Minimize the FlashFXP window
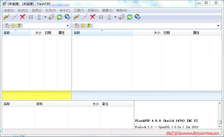224x137 pixels. (199, 3)
